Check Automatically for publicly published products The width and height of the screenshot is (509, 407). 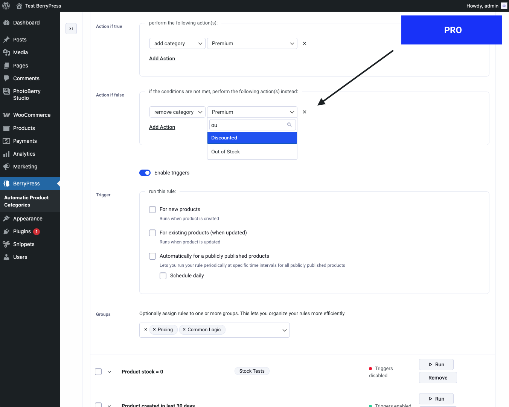pos(152,256)
